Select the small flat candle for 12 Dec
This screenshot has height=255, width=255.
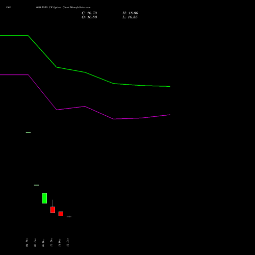point(69,217)
